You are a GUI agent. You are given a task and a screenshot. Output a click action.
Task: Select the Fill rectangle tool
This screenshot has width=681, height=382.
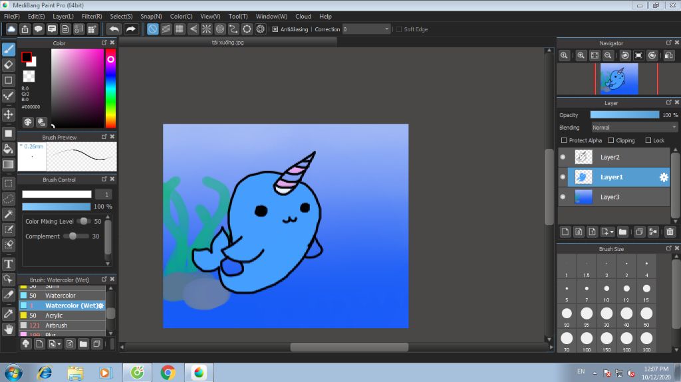click(x=9, y=134)
